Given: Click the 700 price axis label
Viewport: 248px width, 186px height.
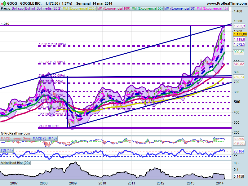Looking at the screenshot, I should coord(237,82).
